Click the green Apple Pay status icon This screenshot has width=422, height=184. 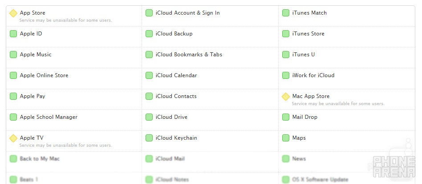[13, 96]
